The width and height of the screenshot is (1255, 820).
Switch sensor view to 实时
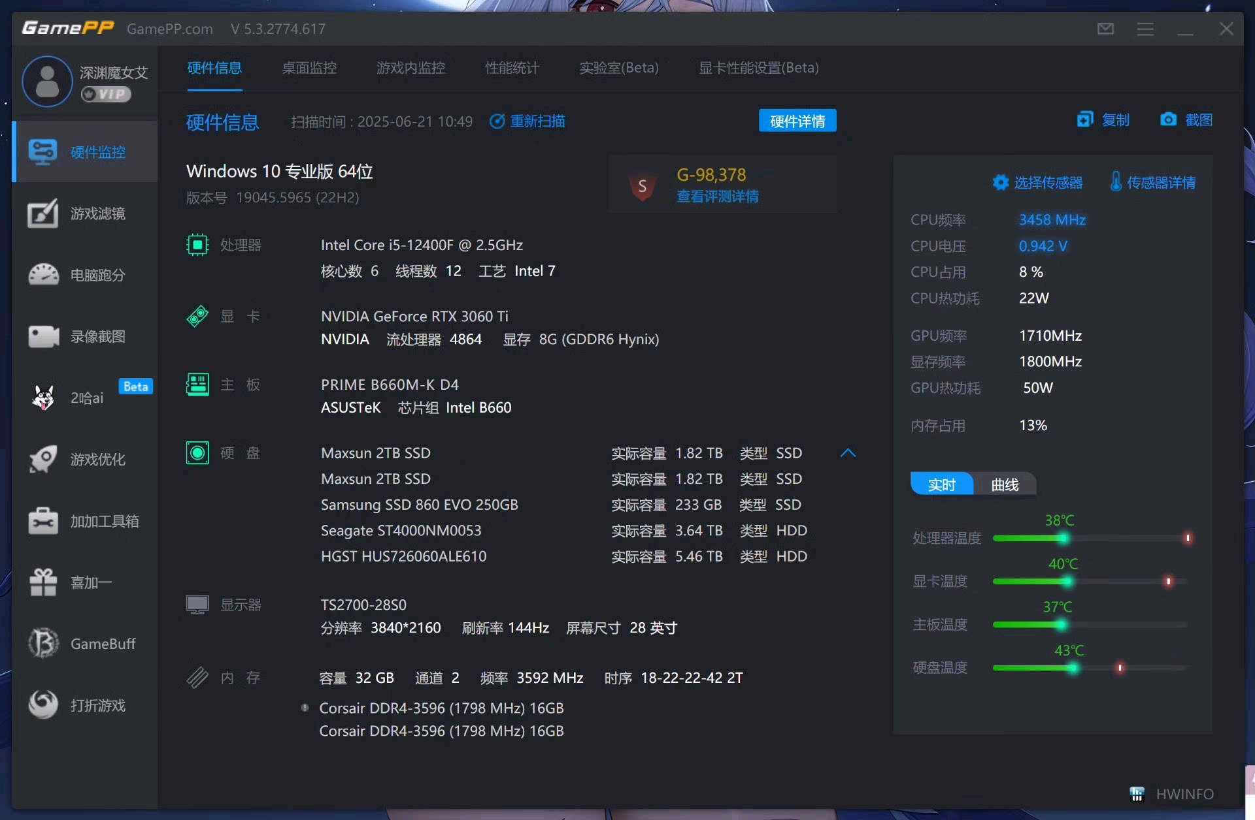(941, 484)
